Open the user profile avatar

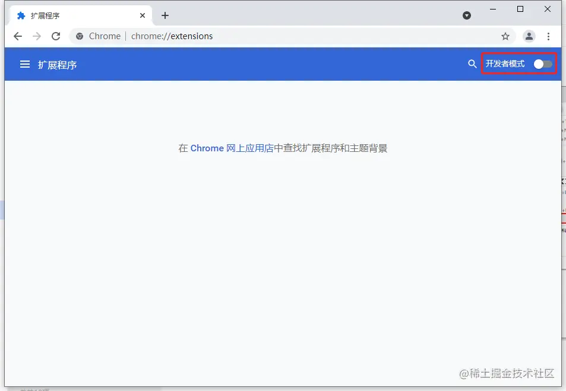coord(529,36)
